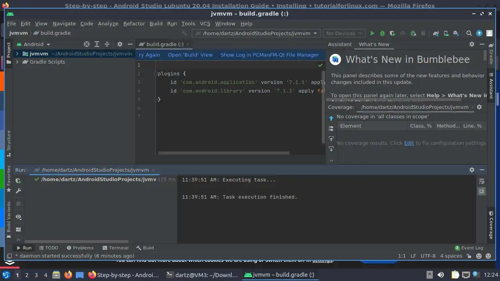The height and width of the screenshot is (281, 500).
Task: Expand the jvmvm project tree node
Action: point(17,54)
